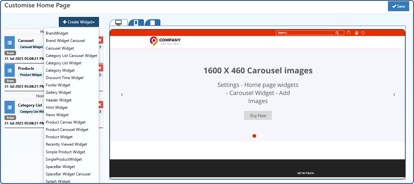Click GET IN TOUCH footer text

pyautogui.click(x=306, y=173)
